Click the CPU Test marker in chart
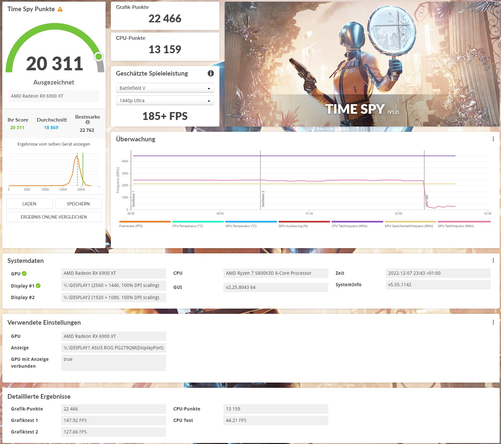501x444 pixels. coord(427,201)
